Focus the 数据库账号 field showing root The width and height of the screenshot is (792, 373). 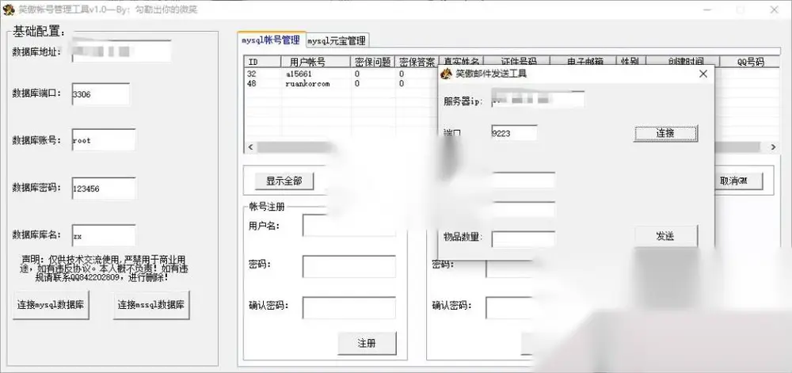tap(104, 140)
